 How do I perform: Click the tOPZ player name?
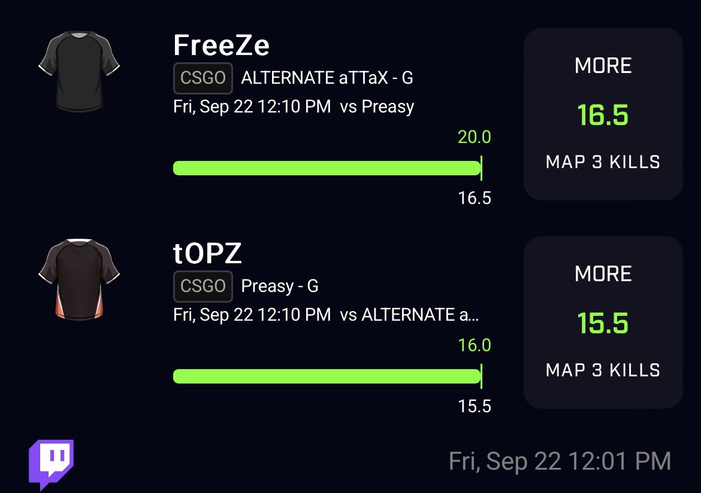tap(207, 253)
